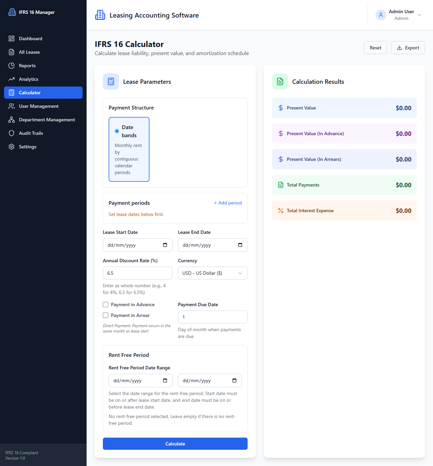Open the Currency dropdown showing USD
The image size is (433, 466).
tap(213, 273)
